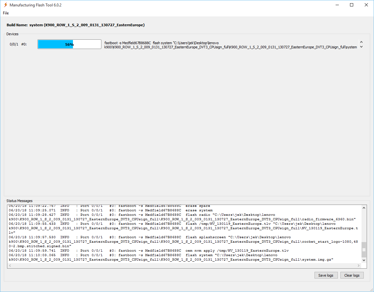Maximize the Manufacturing Flash Tool window
Screen dimensions: 374x292
pyautogui.click(x=352, y=5)
